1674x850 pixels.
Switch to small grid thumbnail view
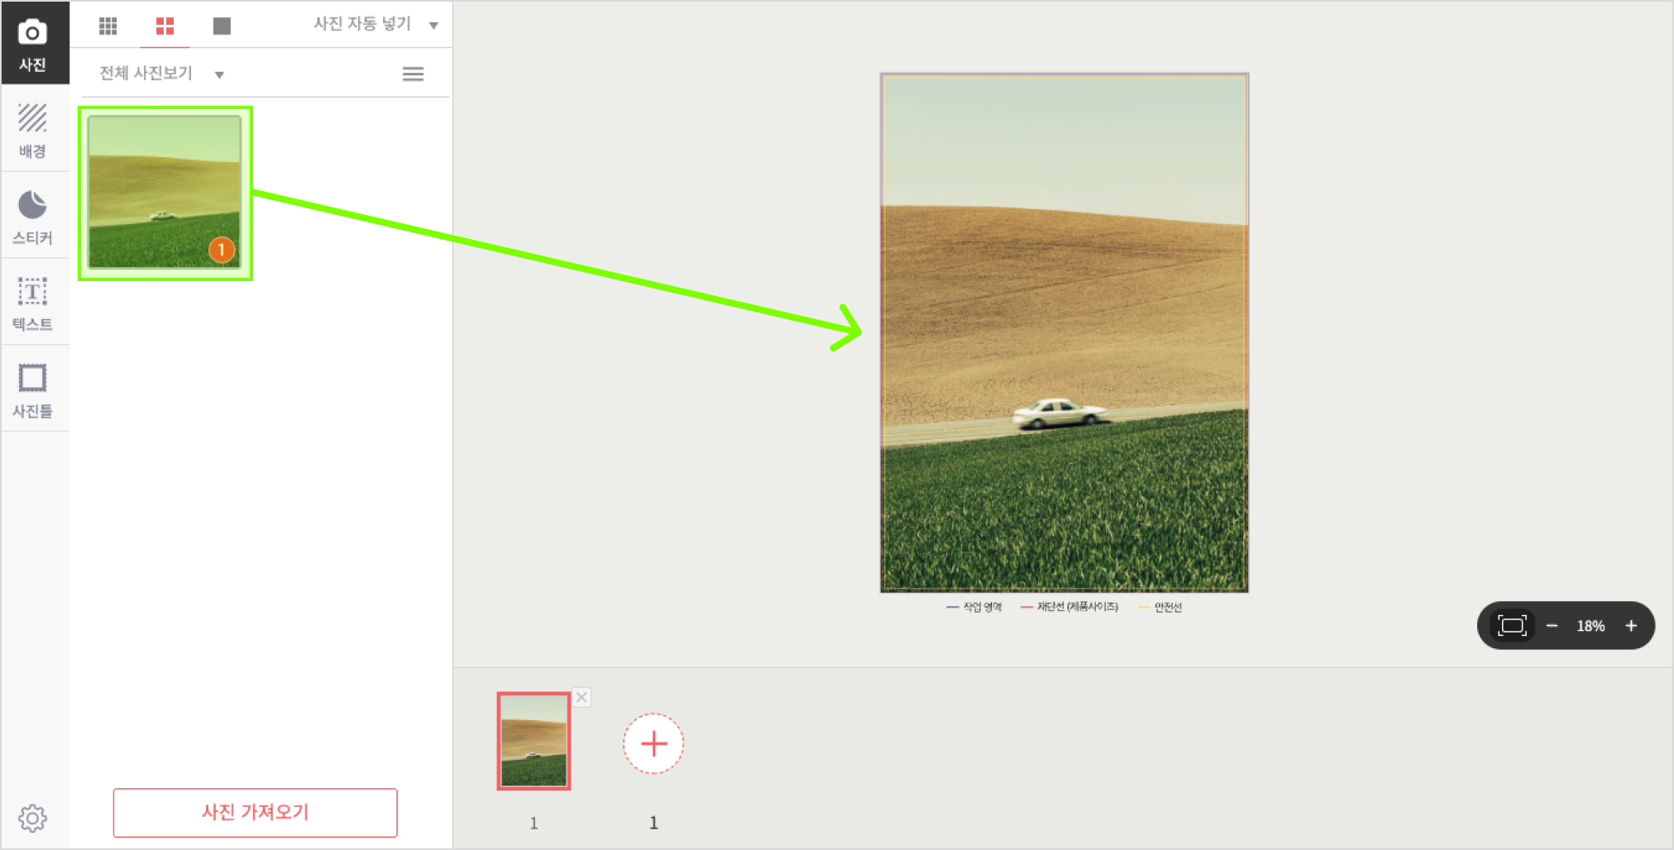pyautogui.click(x=108, y=26)
